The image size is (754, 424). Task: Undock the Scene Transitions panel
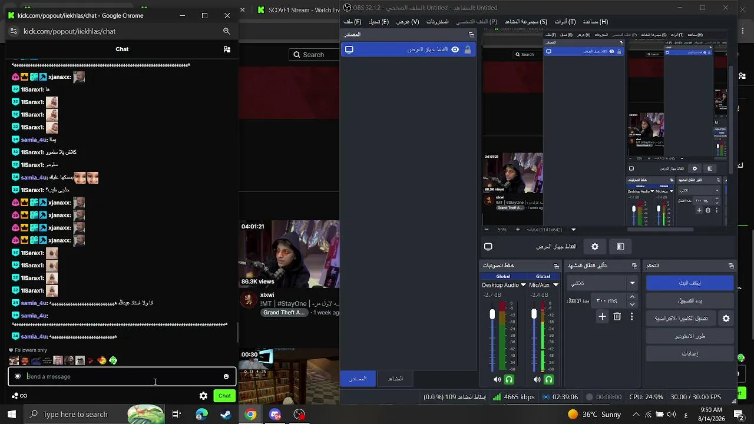point(634,266)
